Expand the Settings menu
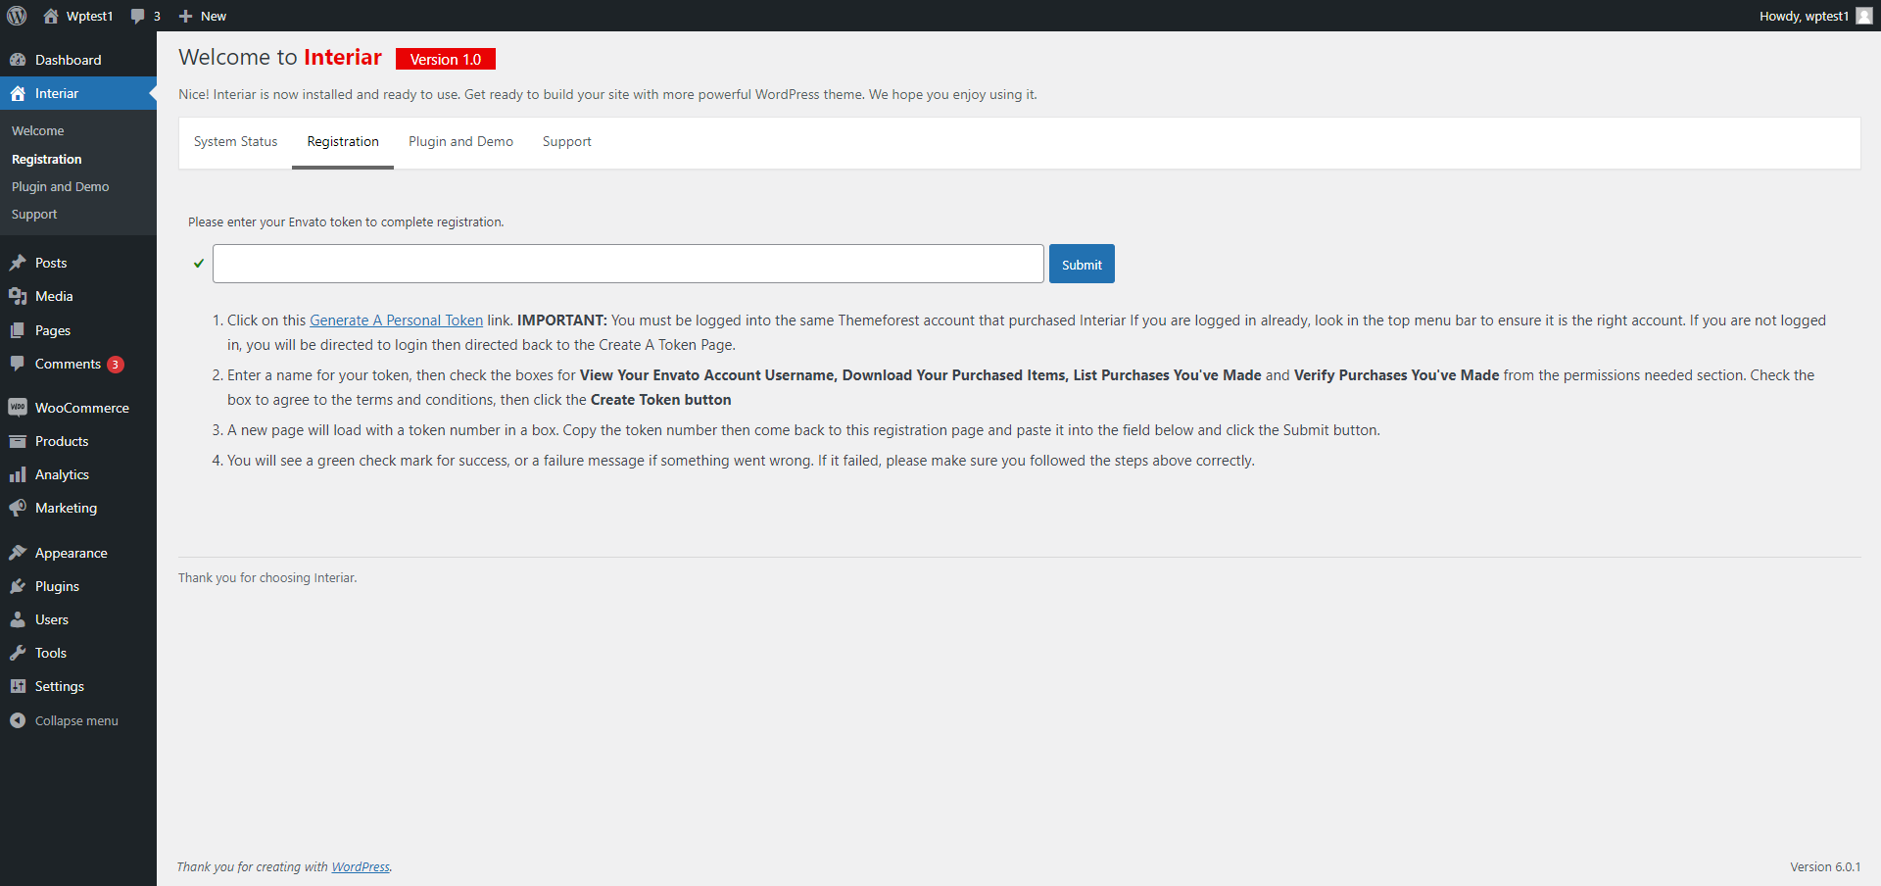Screen dimensions: 1881x886 click(x=59, y=686)
